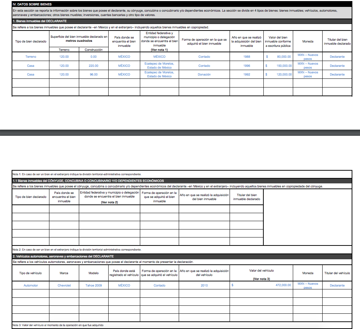Image resolution: width=360 pixels, height=329 pixels.
Task: Click the 96.00 construction area value
Action: coord(93,74)
